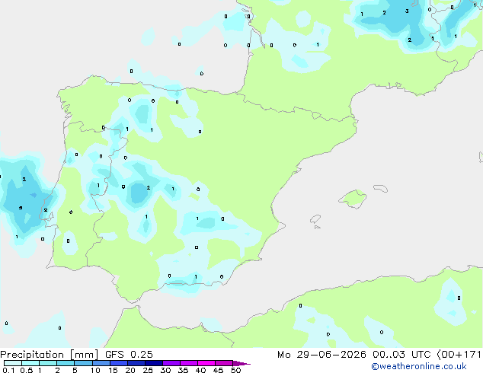Select the 10–15 mm legend swatch
Screen dimensions: 483x373
(101, 363)
